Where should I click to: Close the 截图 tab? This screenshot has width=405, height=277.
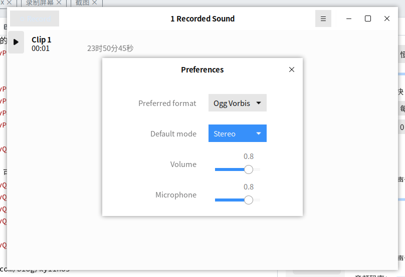[x=95, y=2]
